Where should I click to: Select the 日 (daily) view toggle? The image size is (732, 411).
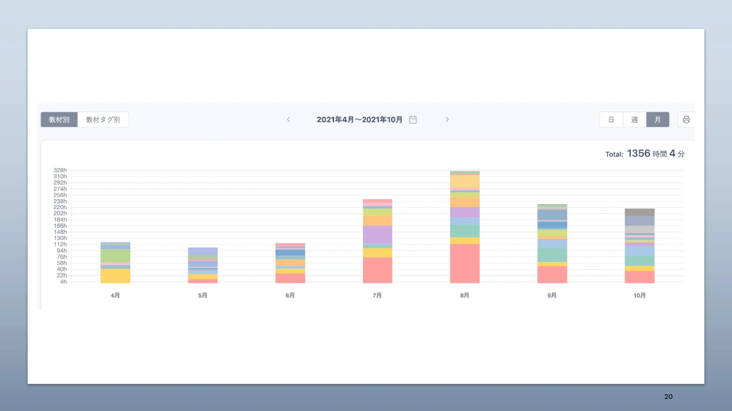[x=611, y=119]
